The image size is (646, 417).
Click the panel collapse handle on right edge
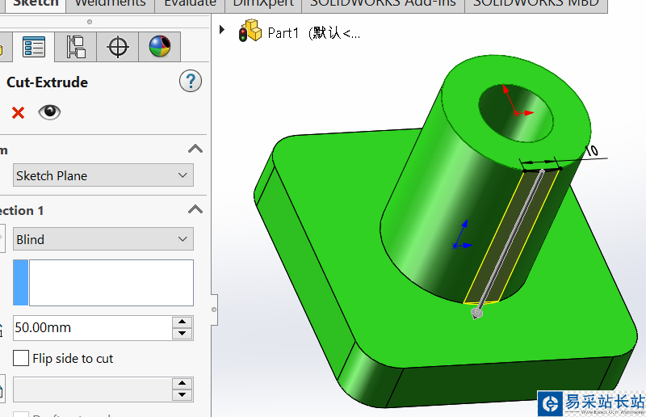point(214,310)
